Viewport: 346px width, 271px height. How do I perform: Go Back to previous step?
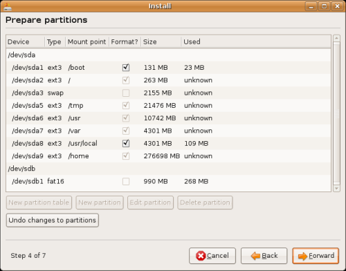(x=264, y=256)
